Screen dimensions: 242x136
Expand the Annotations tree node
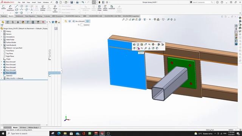coord(2,37)
